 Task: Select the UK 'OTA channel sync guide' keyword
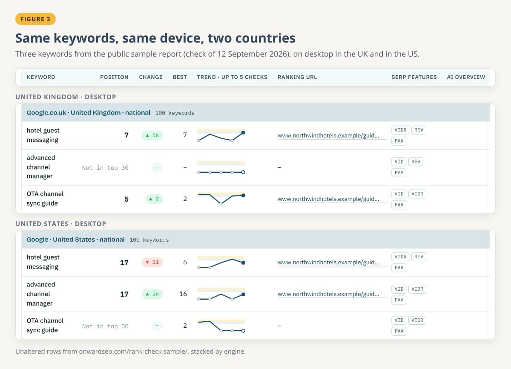(x=45, y=199)
